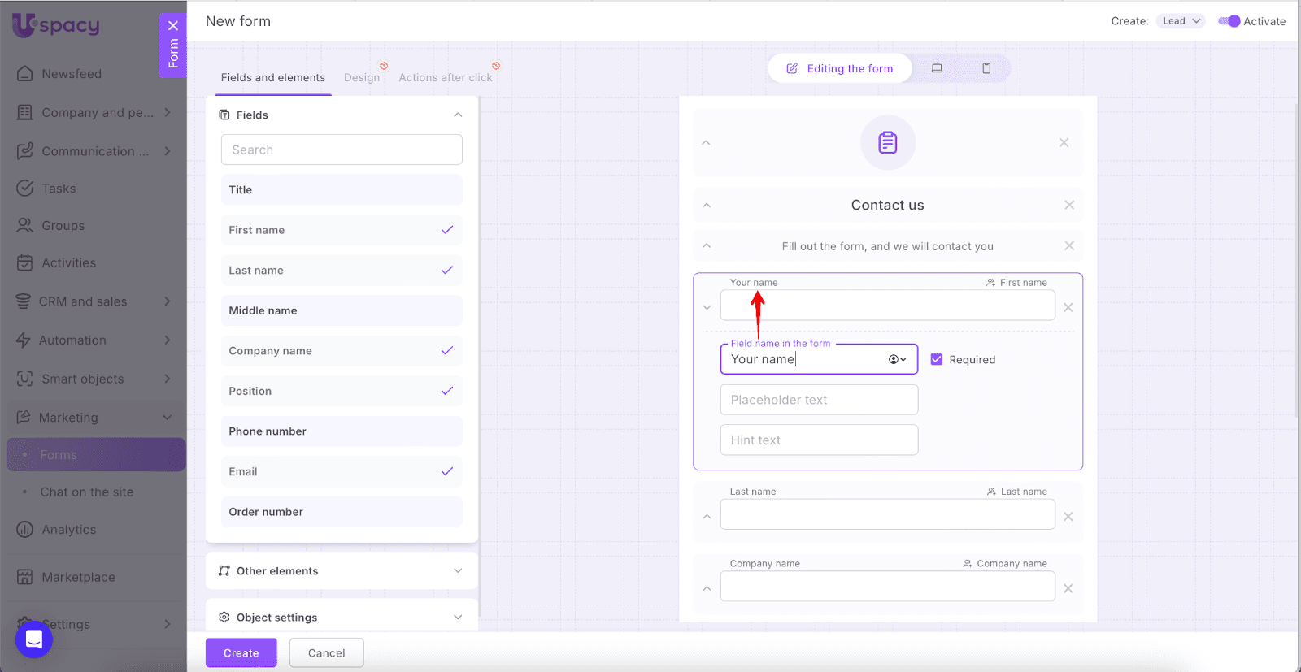Click the clipboard form logo icon
The height and width of the screenshot is (672, 1301).
pos(887,143)
